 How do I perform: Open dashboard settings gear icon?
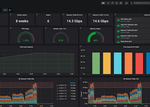pos(121,3)
